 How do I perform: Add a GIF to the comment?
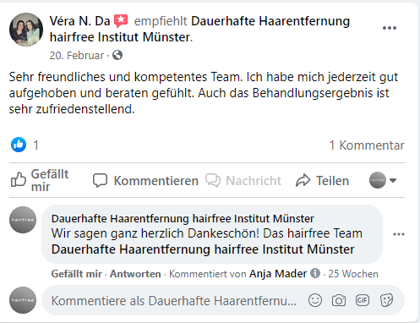coord(363,300)
